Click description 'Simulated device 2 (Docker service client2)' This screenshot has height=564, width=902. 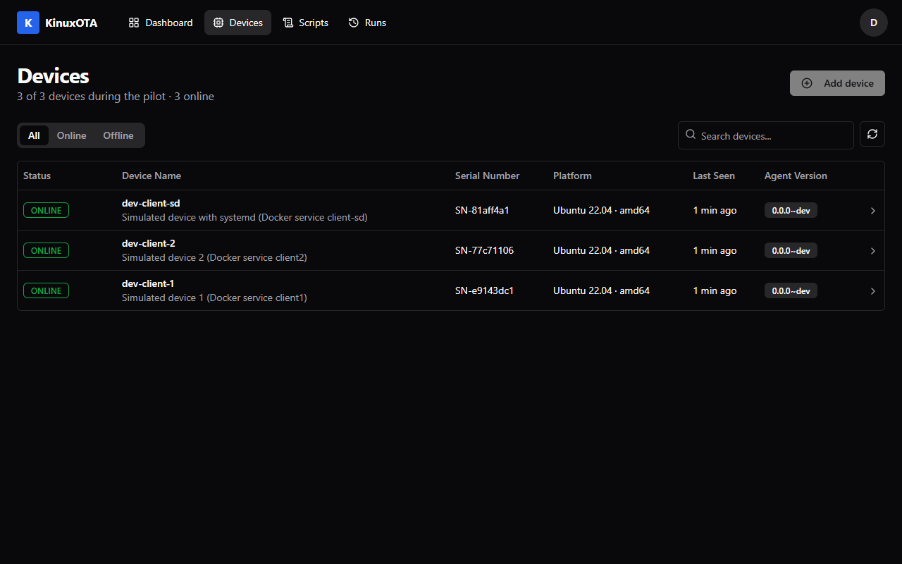(x=214, y=257)
